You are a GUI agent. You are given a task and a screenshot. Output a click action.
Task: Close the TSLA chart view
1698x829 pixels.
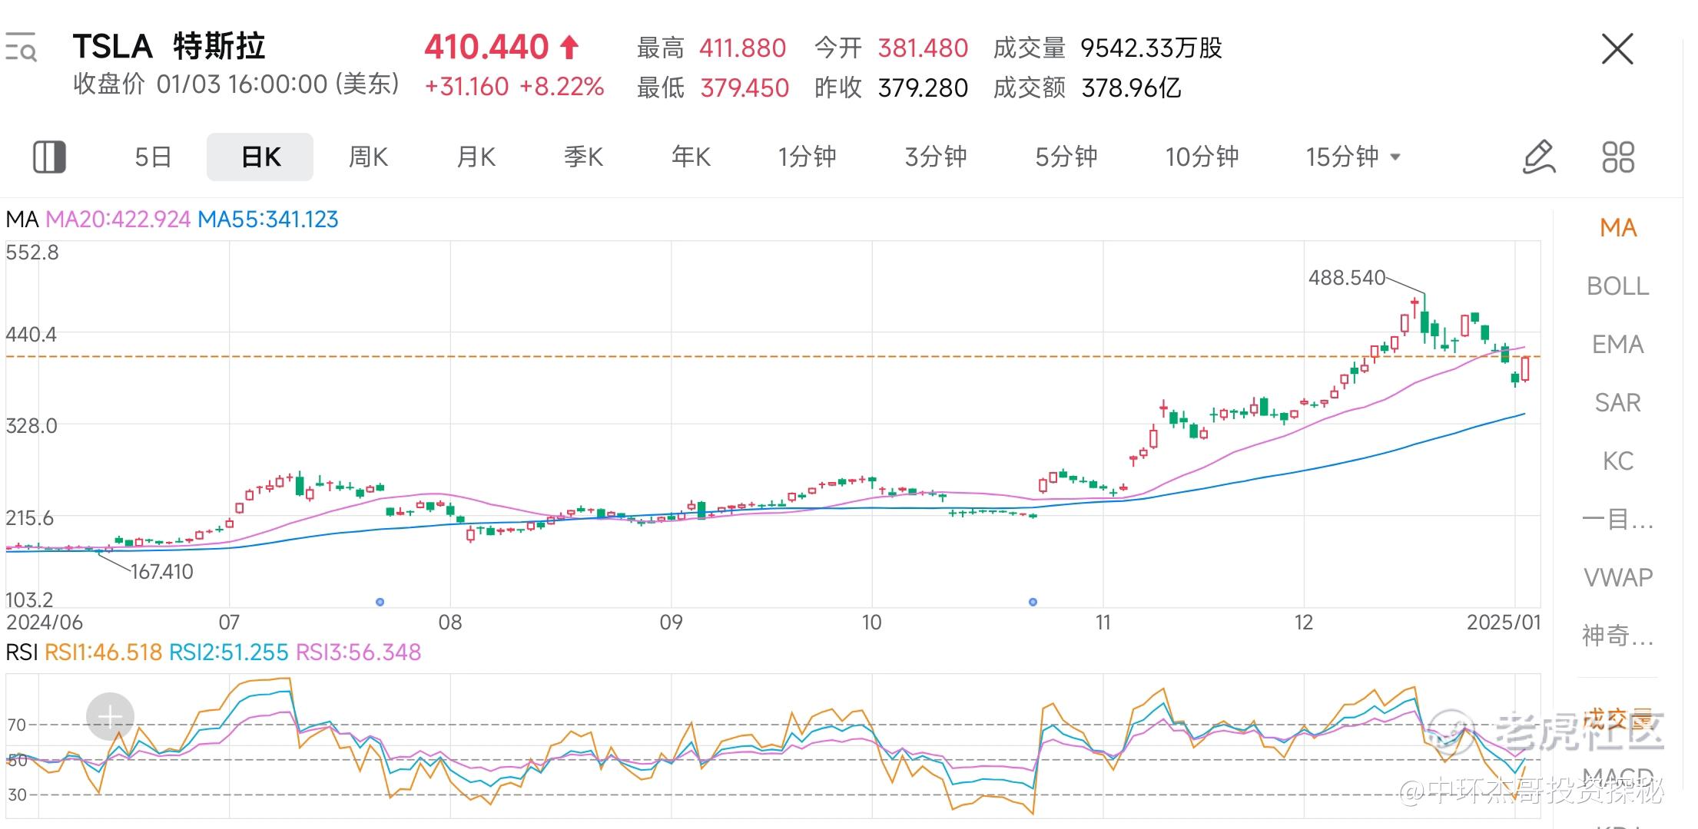tap(1617, 49)
